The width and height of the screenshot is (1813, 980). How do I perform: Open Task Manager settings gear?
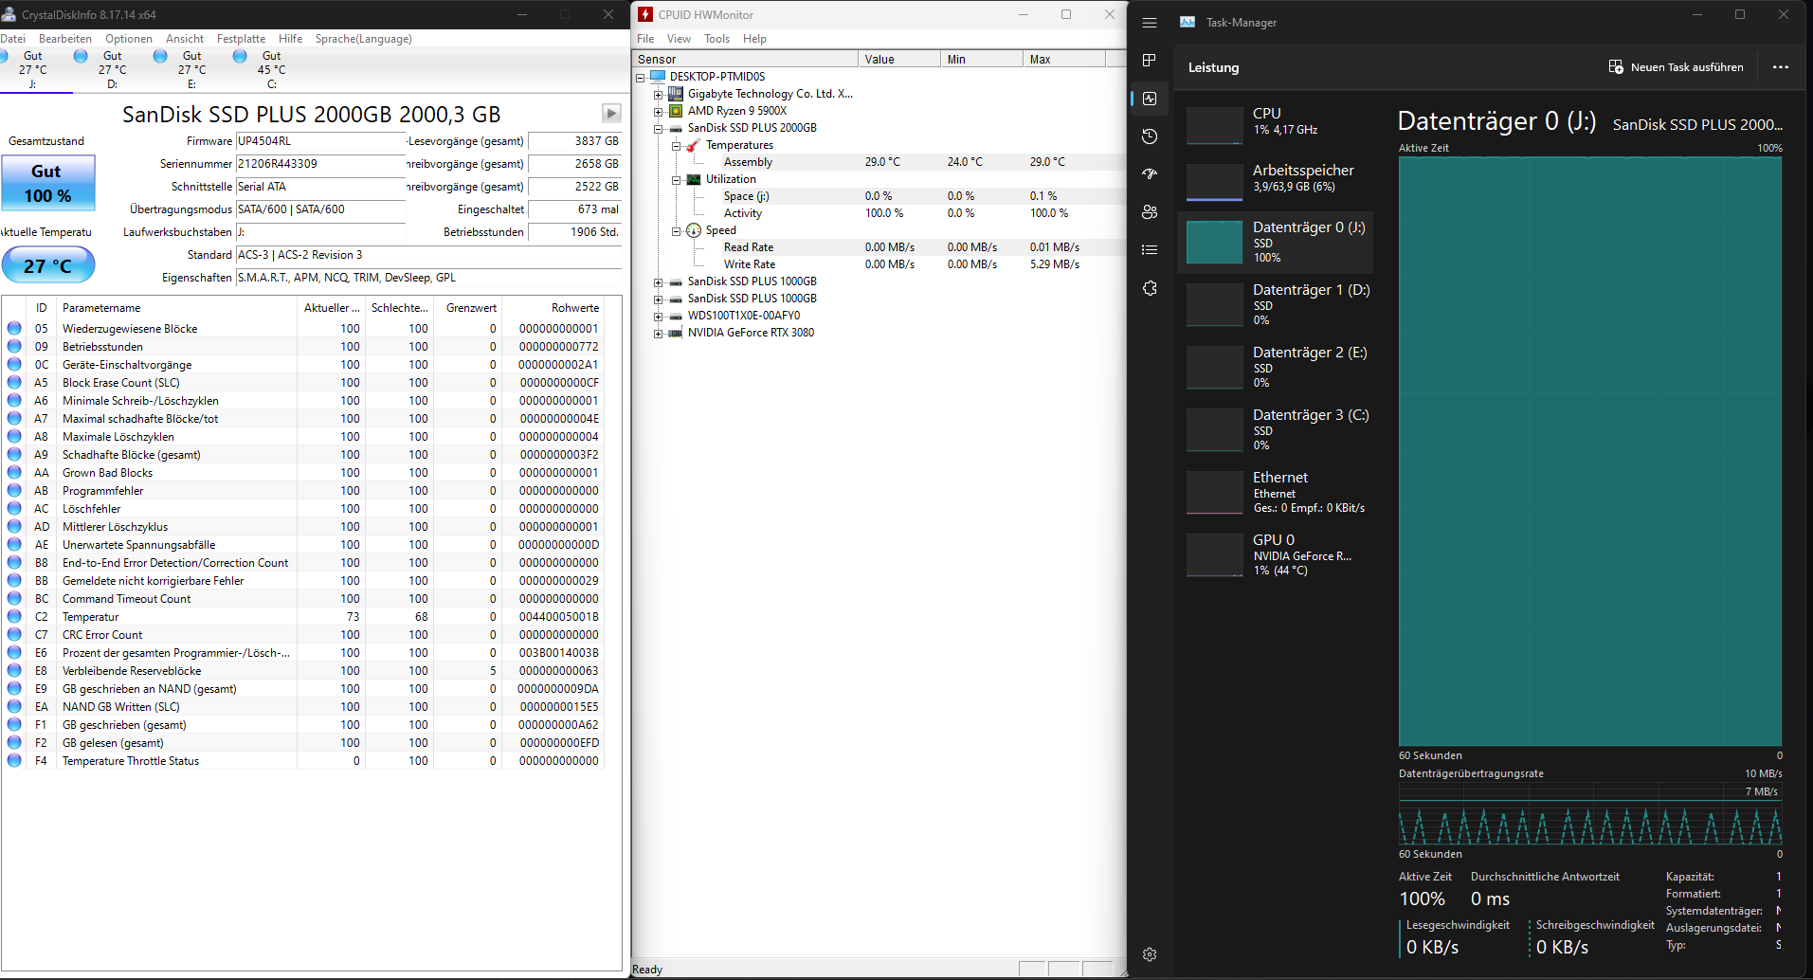pyautogui.click(x=1150, y=954)
